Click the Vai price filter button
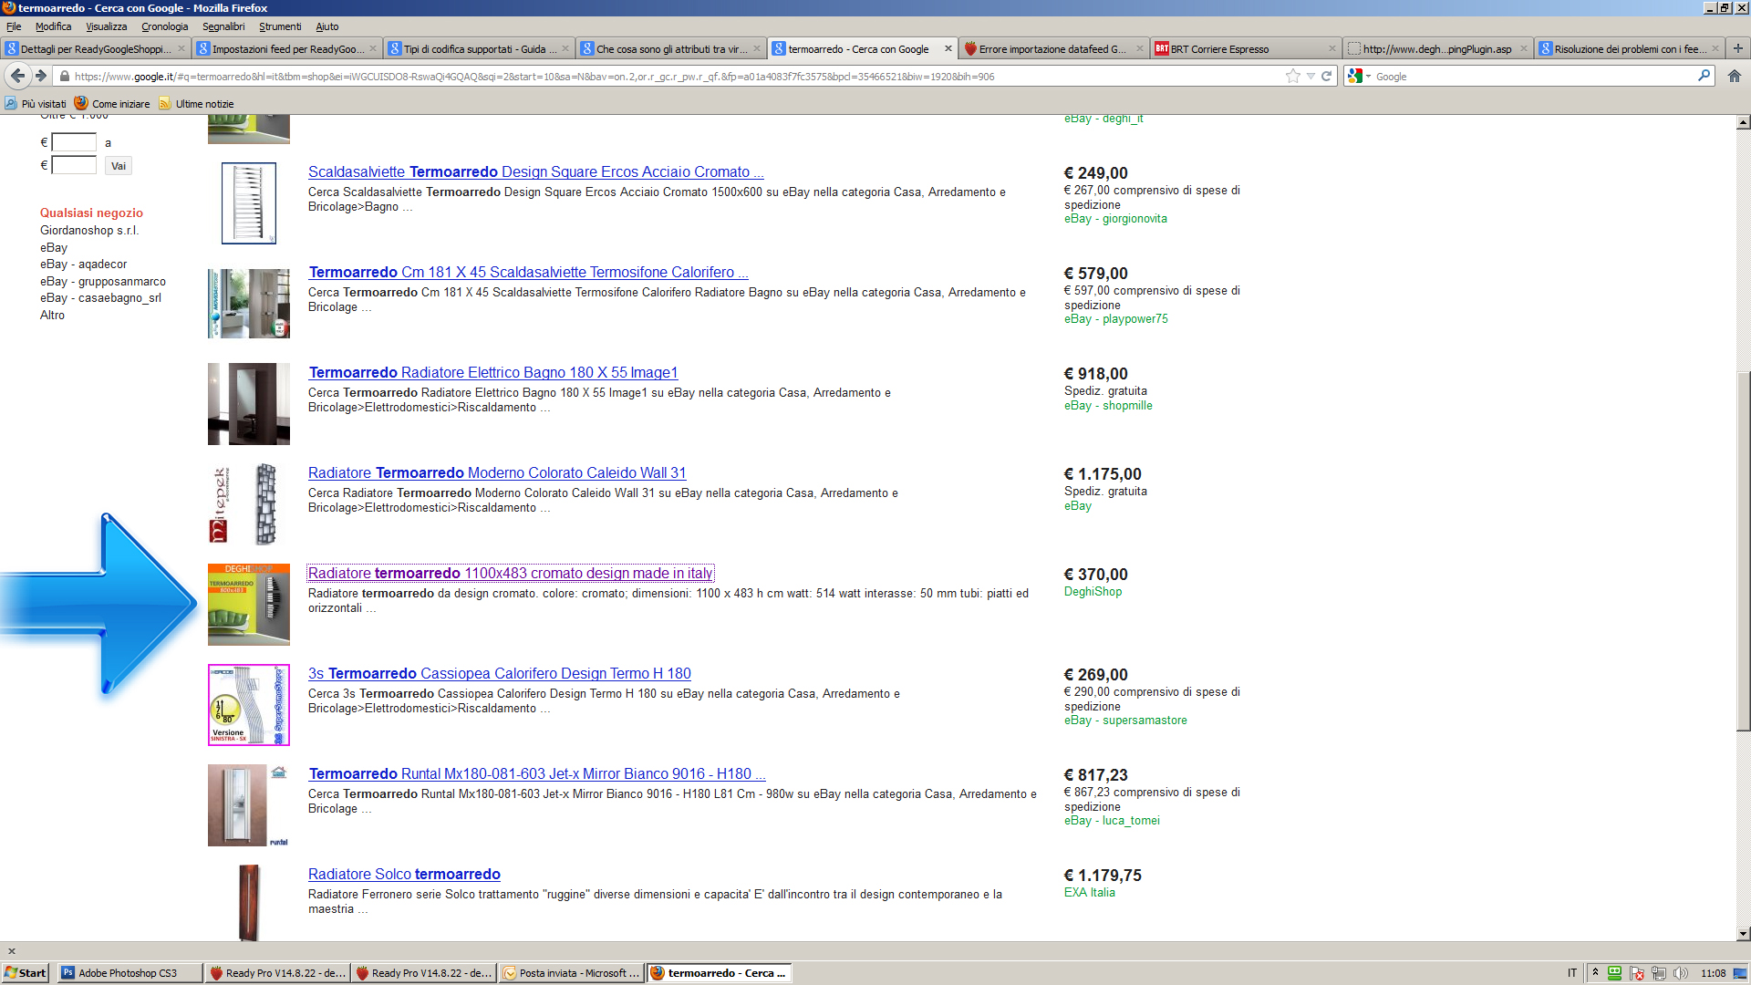Screen dimensions: 1751x985 tap(119, 166)
